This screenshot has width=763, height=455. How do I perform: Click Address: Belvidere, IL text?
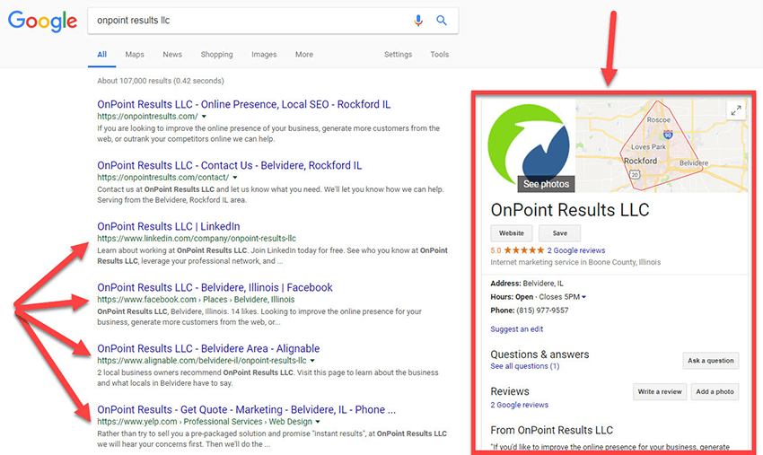click(527, 284)
